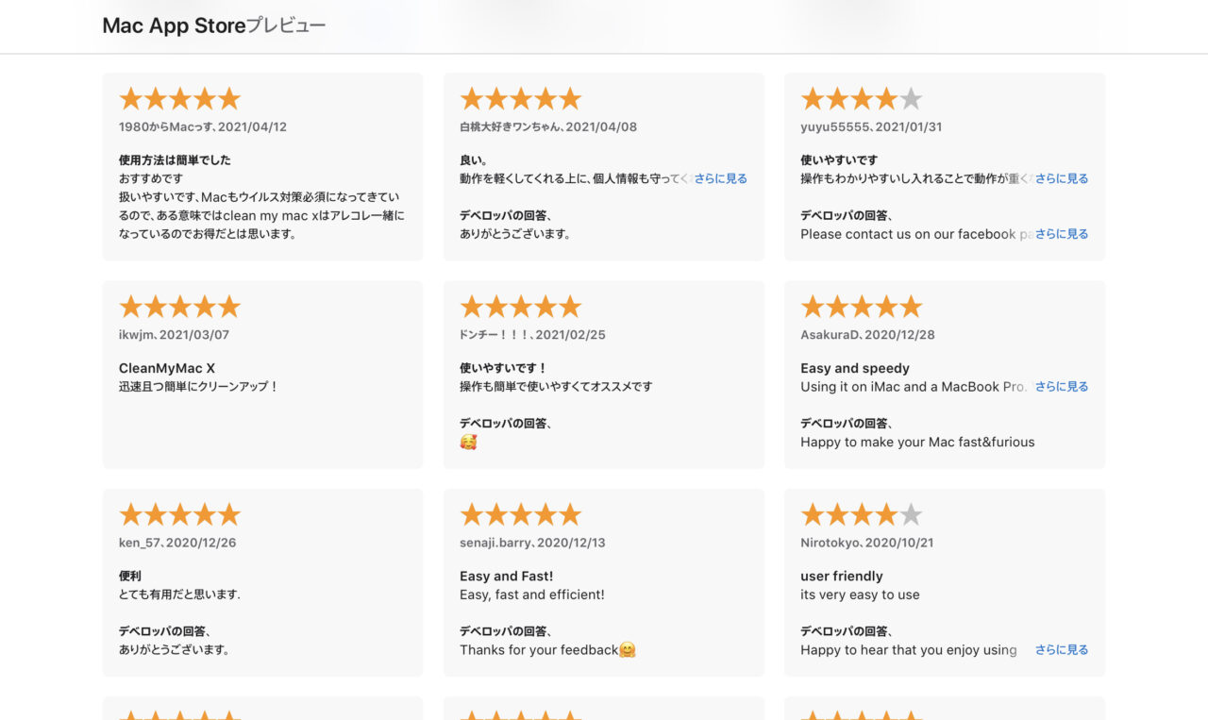Click a star in ドンチー！！！'s five-star rating
Viewport: 1208px width, 720px height.
(x=520, y=306)
